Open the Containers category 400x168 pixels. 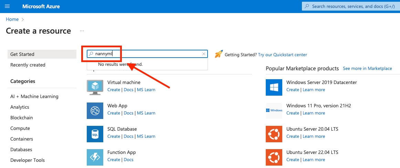22,139
